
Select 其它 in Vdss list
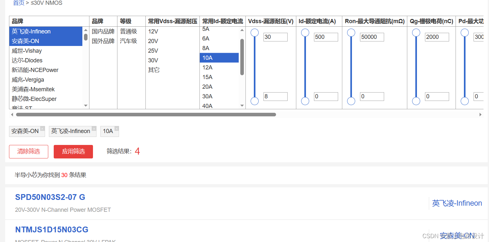[172, 70]
